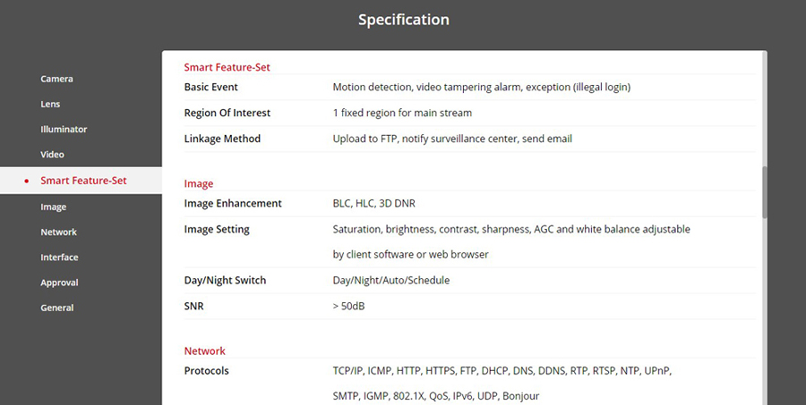Click the red Image heading in the table

(x=198, y=183)
